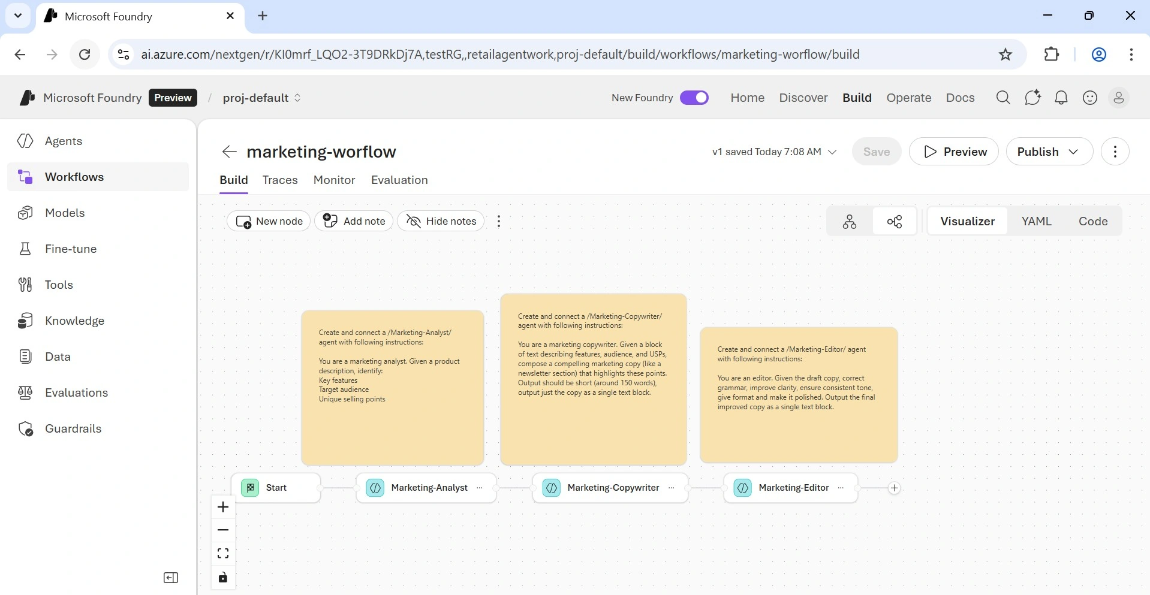This screenshot has height=595, width=1150.
Task: Go back with arrow beside marketing-worflow
Action: tap(229, 152)
